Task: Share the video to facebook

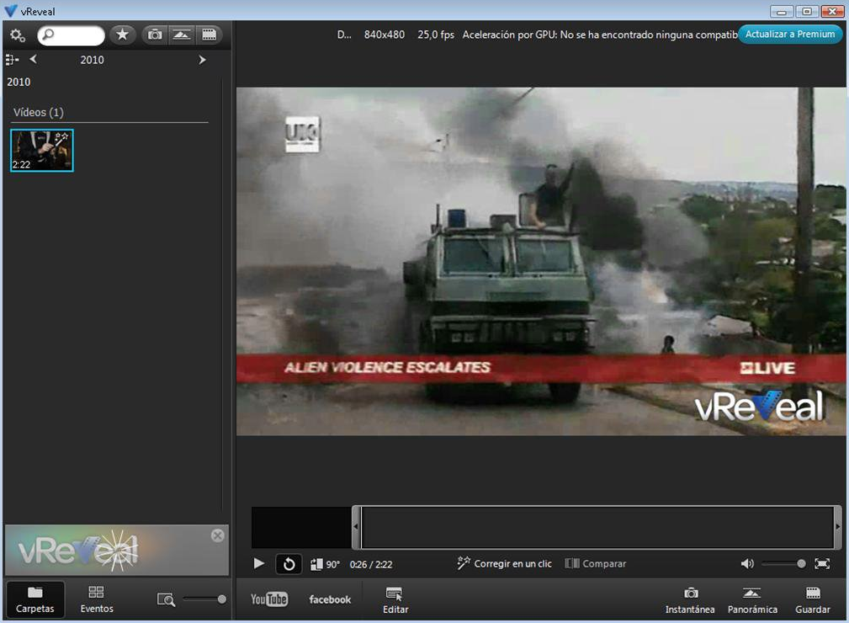Action: pos(330,599)
